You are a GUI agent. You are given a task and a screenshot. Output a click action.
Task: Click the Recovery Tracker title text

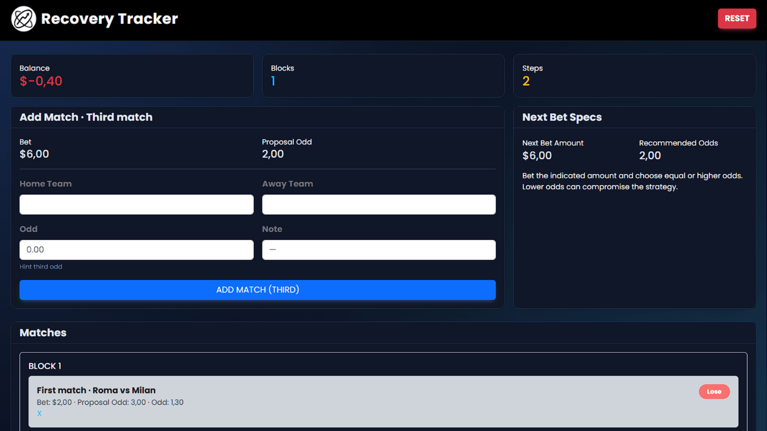(x=109, y=19)
